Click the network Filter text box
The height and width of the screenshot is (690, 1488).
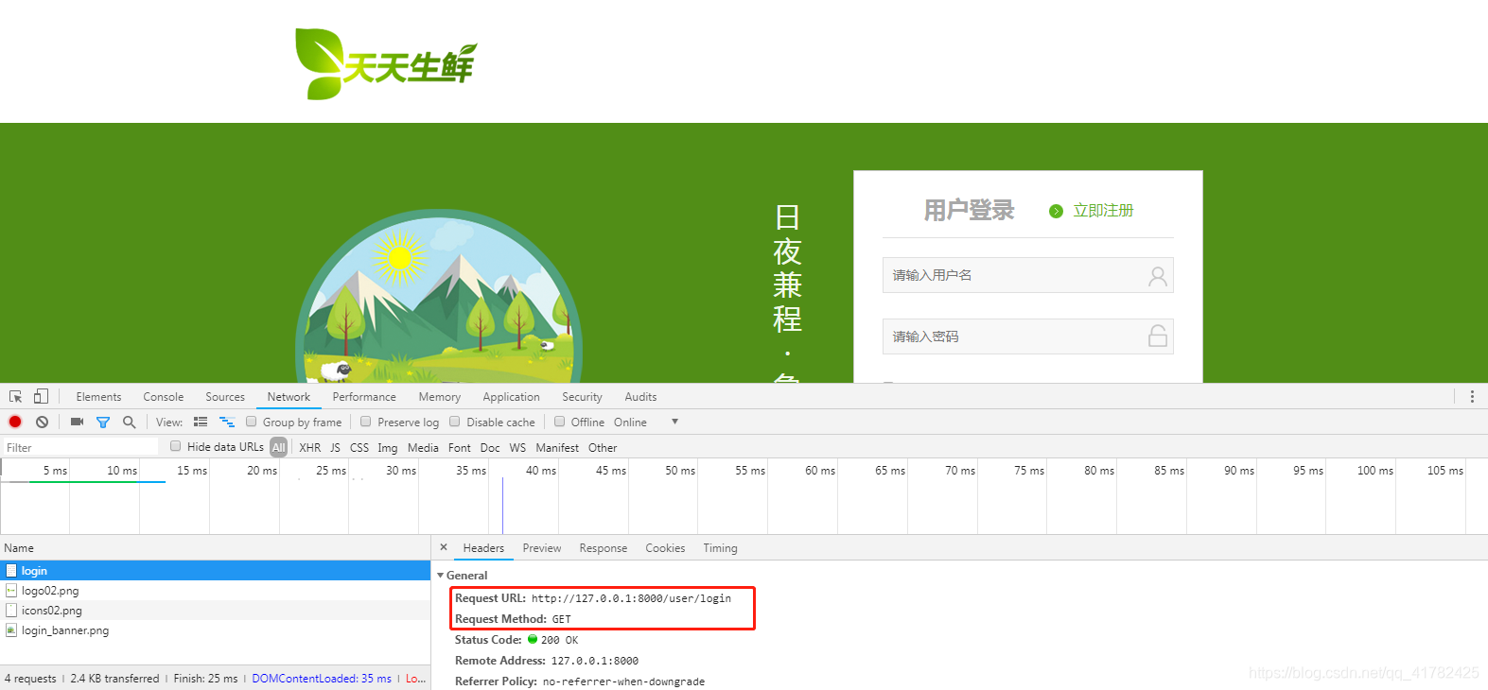(x=80, y=447)
